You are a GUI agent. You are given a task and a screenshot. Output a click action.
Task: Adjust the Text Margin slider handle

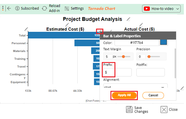[123, 57]
